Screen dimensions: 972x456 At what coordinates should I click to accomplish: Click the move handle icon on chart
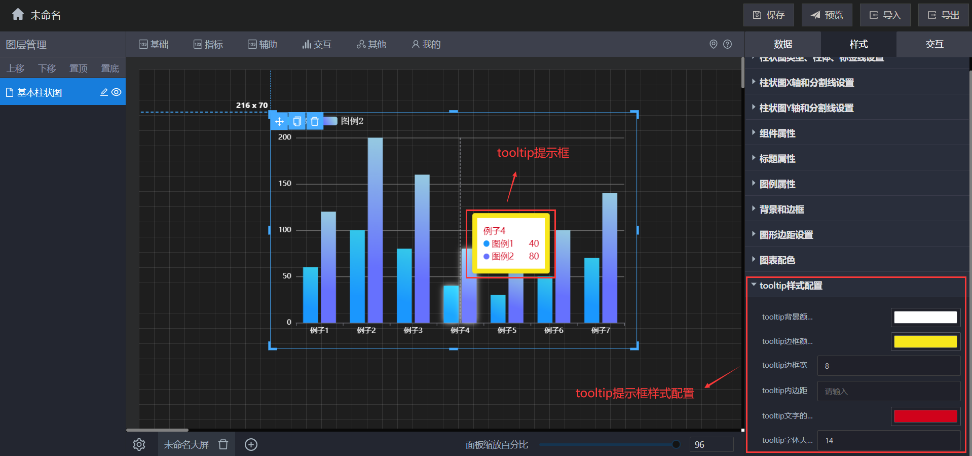point(279,121)
